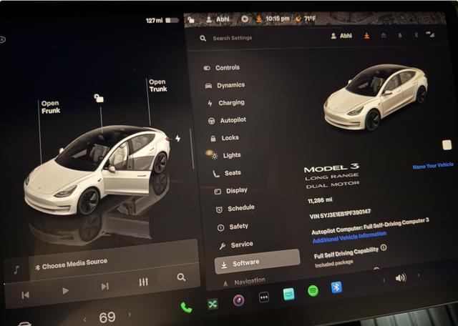Open the green Phone app
This screenshot has height=326, width=458.
pyautogui.click(x=186, y=307)
